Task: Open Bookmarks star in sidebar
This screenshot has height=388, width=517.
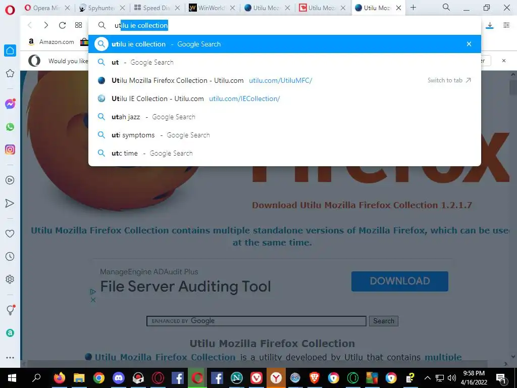Action: pyautogui.click(x=10, y=73)
